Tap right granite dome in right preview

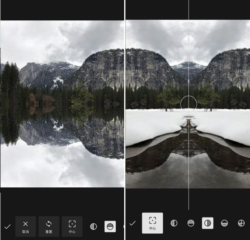(x=228, y=67)
